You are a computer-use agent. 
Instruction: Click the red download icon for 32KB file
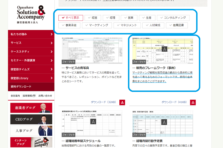click(x=122, y=102)
